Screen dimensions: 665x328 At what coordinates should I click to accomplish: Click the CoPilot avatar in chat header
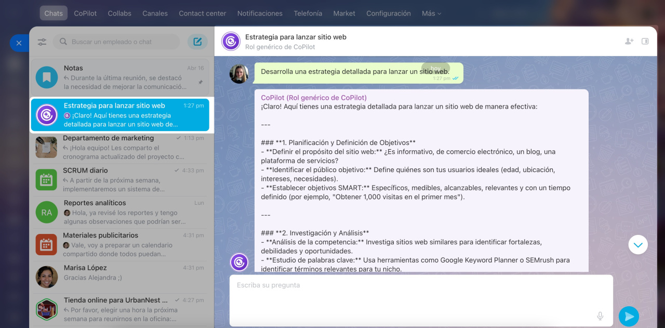(231, 42)
